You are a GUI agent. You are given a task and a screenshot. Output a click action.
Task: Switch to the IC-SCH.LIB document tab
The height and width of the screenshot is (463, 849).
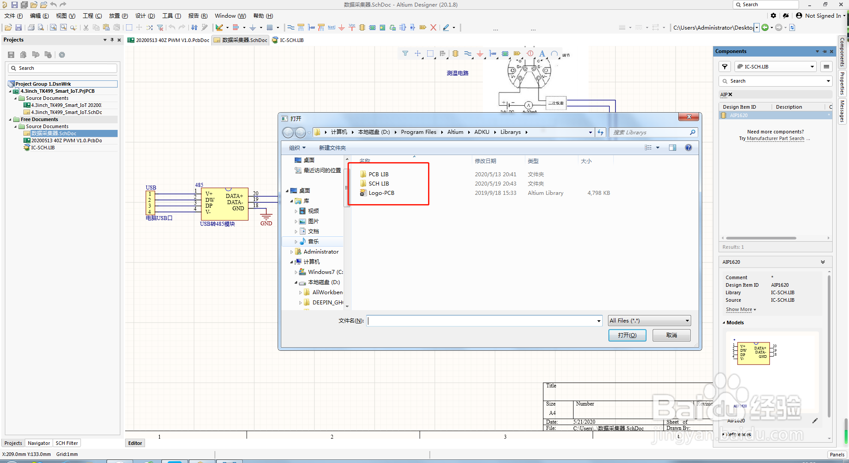288,40
